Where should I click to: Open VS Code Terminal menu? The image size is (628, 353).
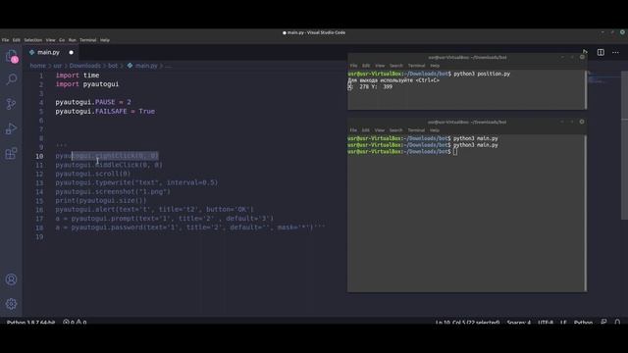tap(87, 40)
